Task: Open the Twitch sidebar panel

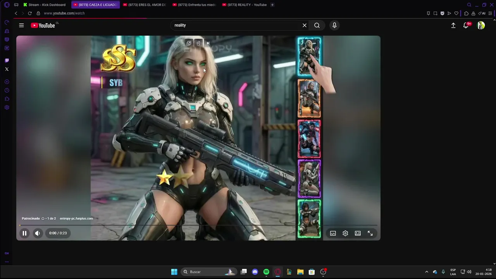Action: click(7, 60)
